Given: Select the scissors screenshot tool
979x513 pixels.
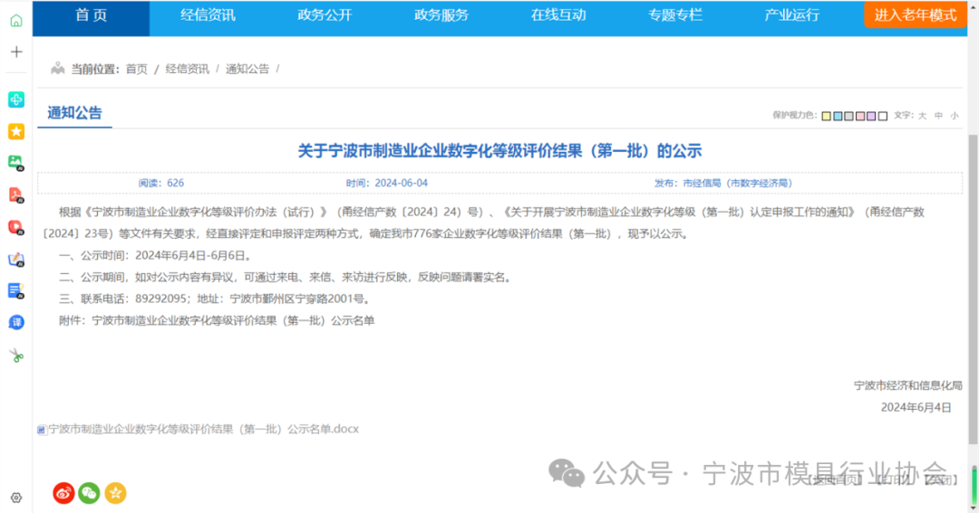Looking at the screenshot, I should [16, 356].
